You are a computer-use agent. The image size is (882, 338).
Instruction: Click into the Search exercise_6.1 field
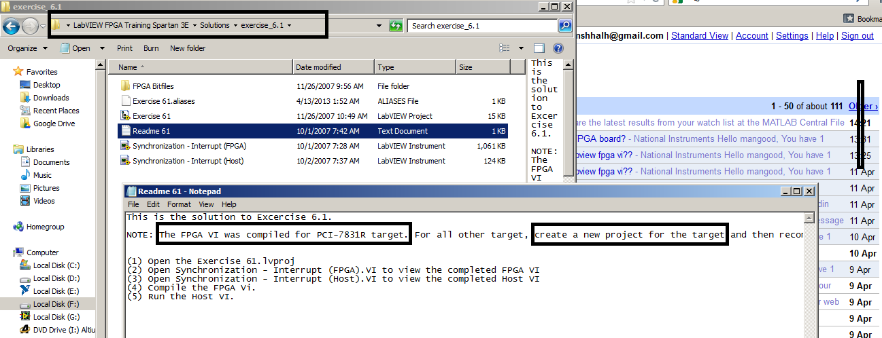coord(484,26)
